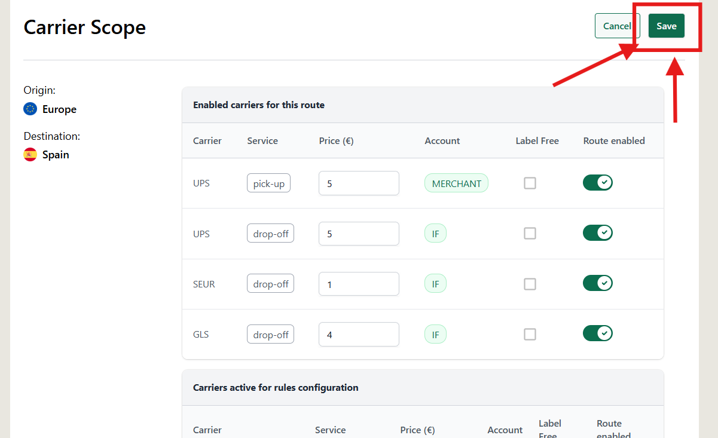
Task: Edit the UPS drop-off price field
Action: point(359,234)
